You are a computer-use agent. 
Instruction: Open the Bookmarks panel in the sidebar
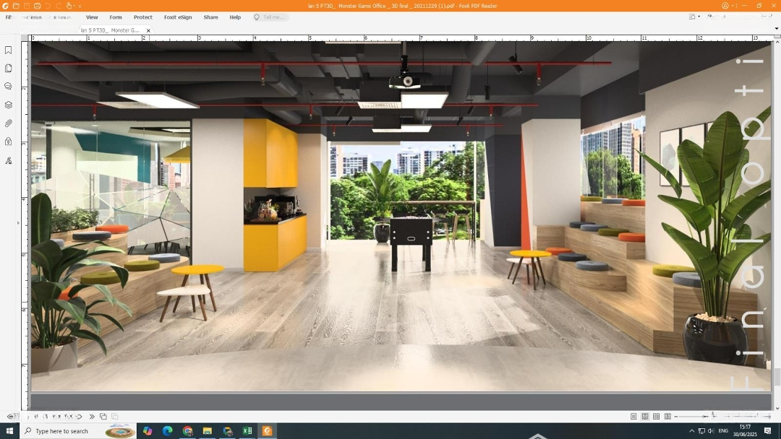tap(9, 51)
